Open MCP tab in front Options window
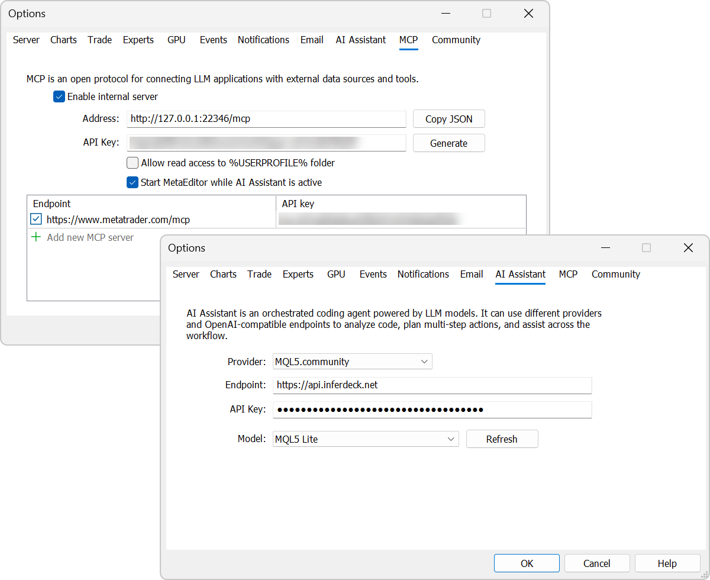The image size is (710, 580). 568,274
